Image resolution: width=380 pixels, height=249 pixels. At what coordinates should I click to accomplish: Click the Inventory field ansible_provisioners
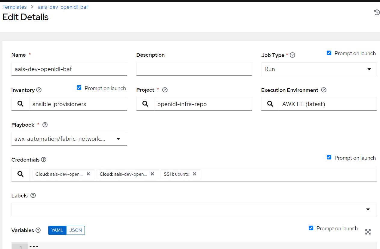[78, 104]
